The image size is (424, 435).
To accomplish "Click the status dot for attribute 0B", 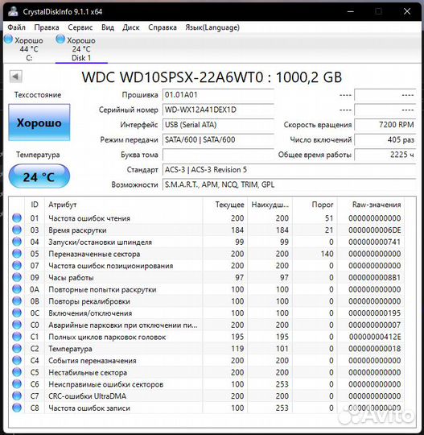I will click(17, 301).
